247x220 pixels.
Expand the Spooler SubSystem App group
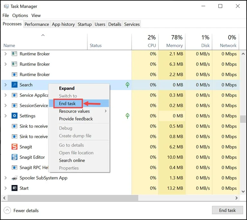click(x=5, y=178)
